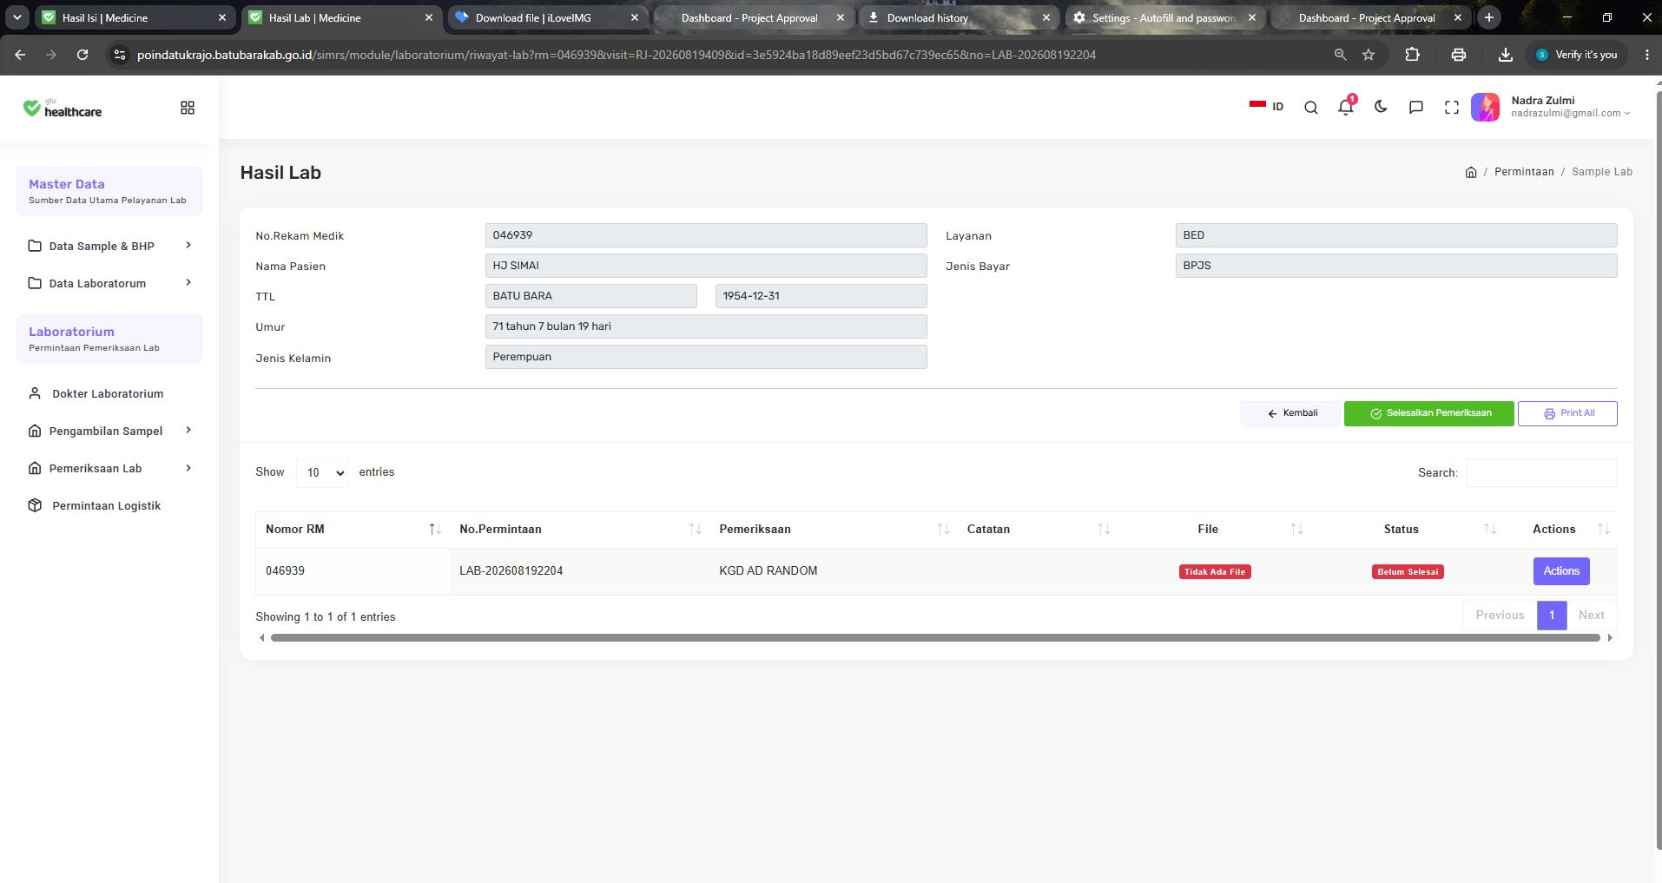1662x883 pixels.
Task: Click the home icon in breadcrumb
Action: coord(1471,172)
